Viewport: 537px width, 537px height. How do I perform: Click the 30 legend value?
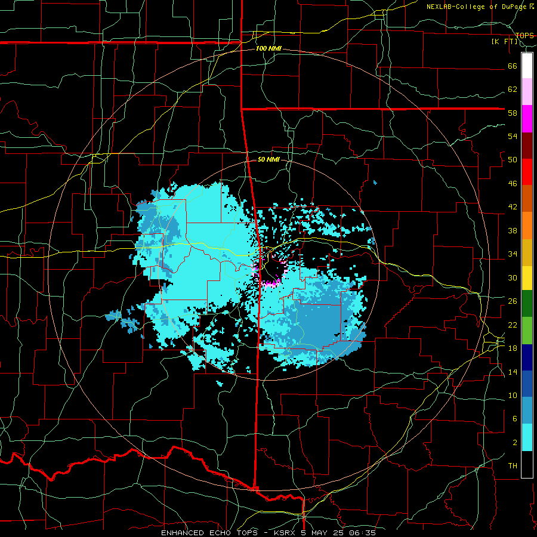tap(513, 277)
